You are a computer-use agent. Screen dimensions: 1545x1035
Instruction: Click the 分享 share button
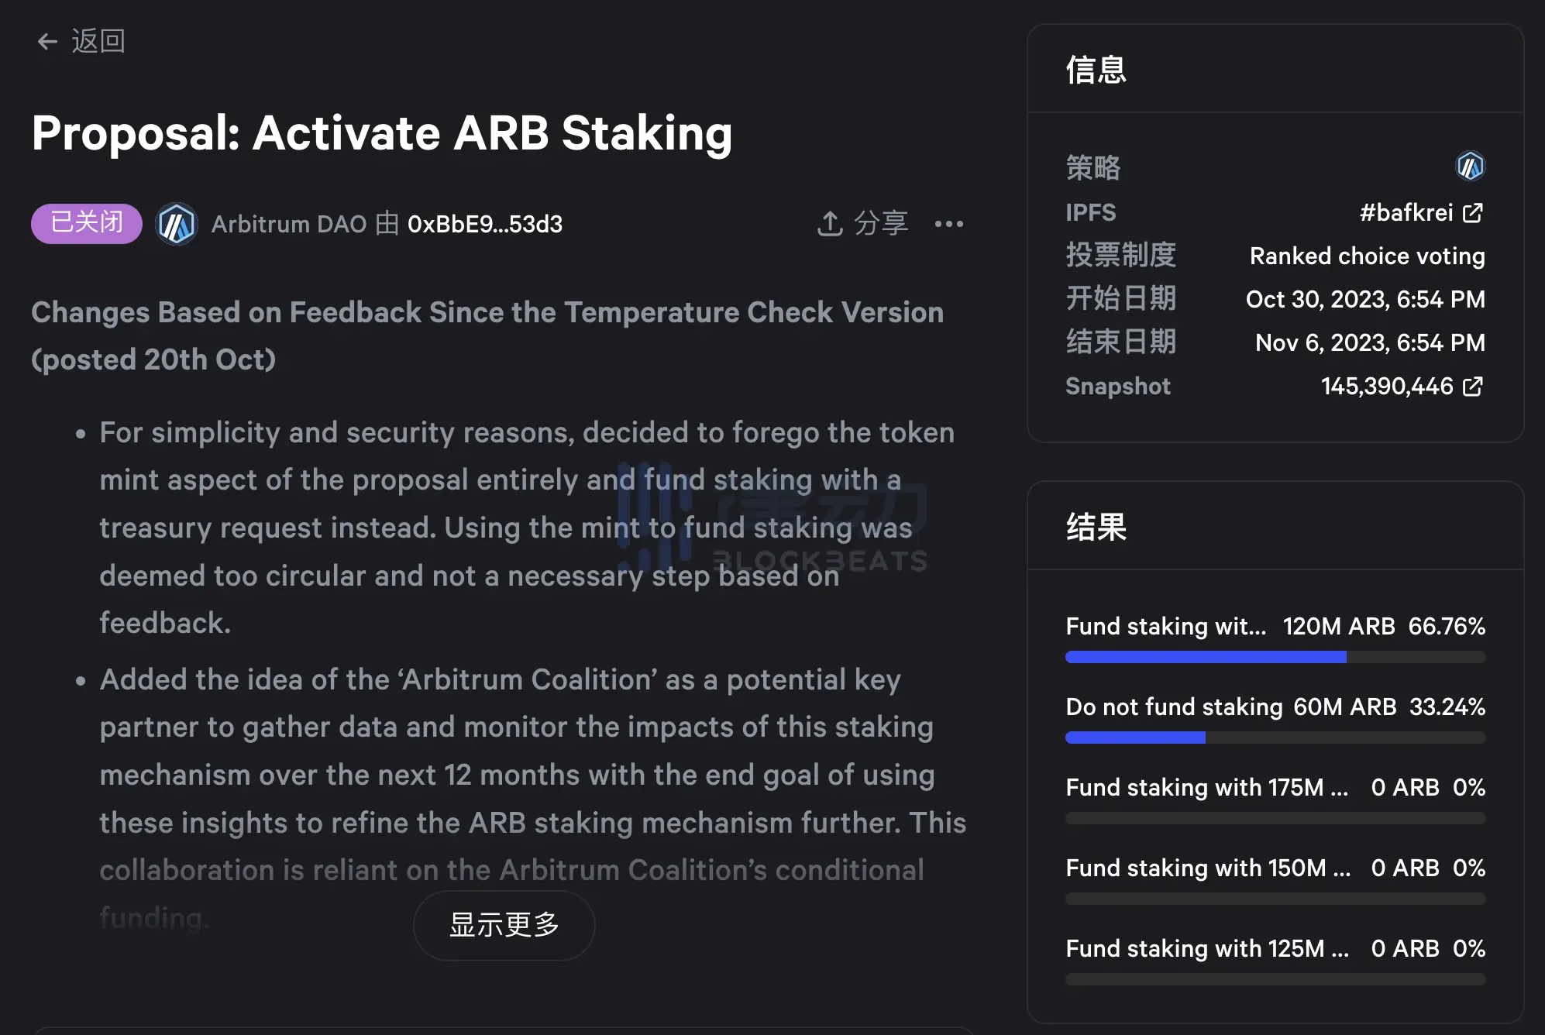coord(880,224)
